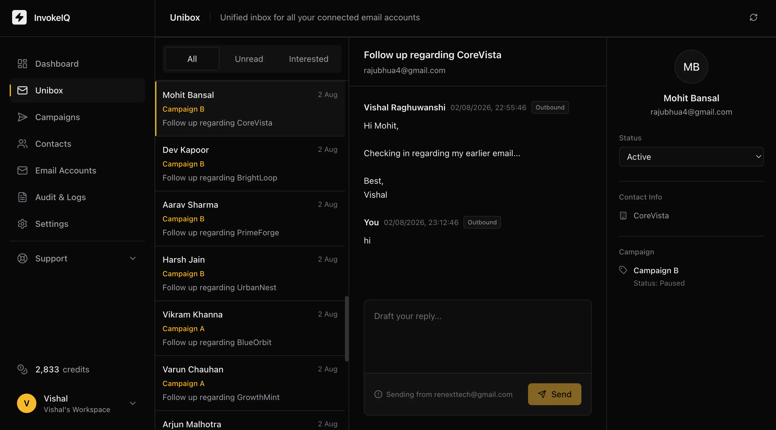Click the tag icon next to Campaign B

623,270
